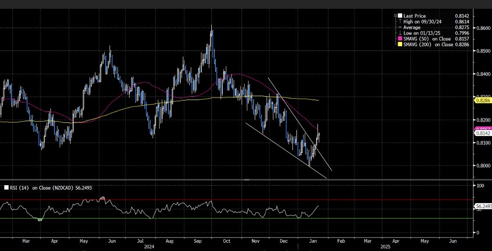
Task: Click the yellow SMAVG (200) color swatch
Action: coord(400,45)
